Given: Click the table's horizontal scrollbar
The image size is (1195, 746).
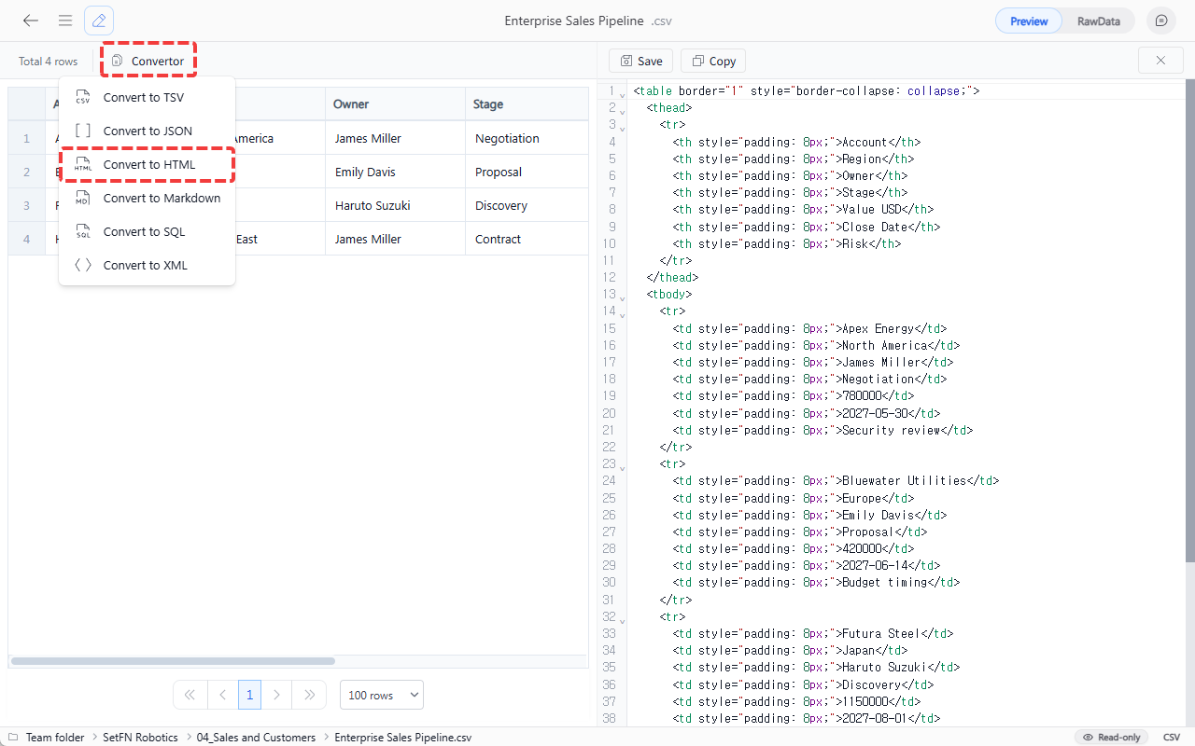Looking at the screenshot, I should (x=173, y=661).
